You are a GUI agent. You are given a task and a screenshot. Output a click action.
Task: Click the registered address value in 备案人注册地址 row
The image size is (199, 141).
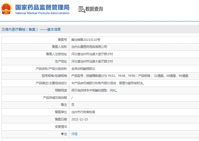pyautogui.click(x=92, y=54)
